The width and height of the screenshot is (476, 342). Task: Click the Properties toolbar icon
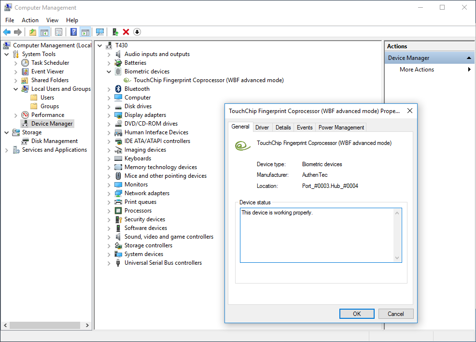[x=58, y=32]
